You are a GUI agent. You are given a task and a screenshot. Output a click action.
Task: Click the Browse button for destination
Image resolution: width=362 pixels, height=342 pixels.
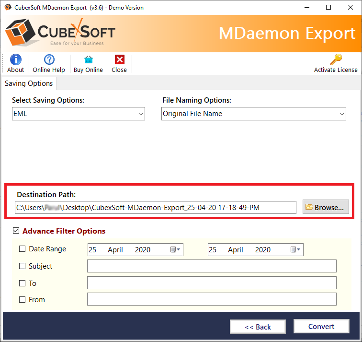pyautogui.click(x=326, y=207)
